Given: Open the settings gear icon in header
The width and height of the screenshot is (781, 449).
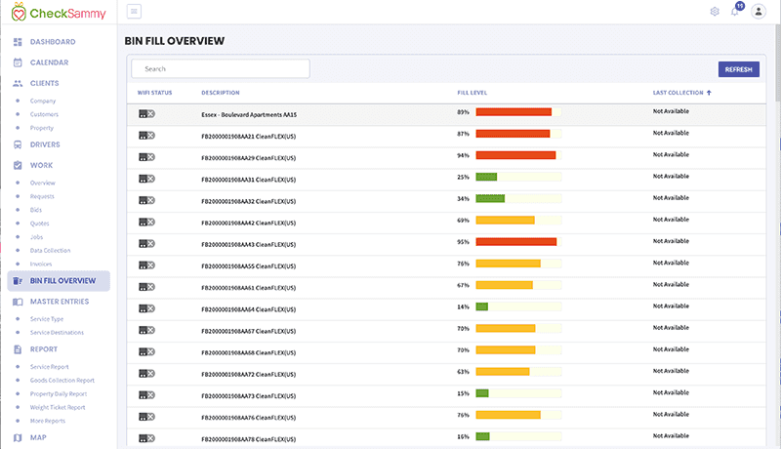Looking at the screenshot, I should [x=715, y=12].
